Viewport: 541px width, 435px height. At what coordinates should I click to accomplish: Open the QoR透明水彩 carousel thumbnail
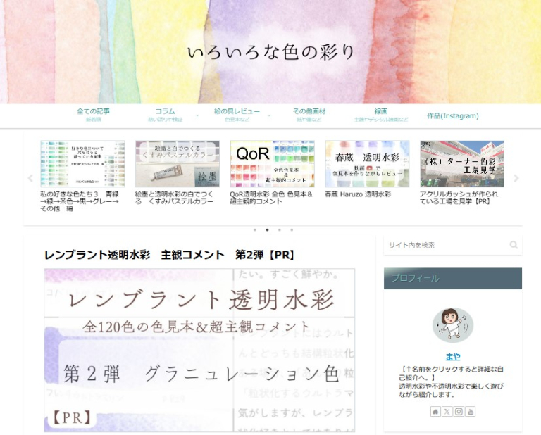pos(272,164)
